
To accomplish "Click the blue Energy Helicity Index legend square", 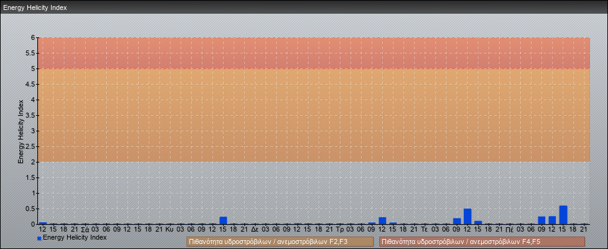I will pyautogui.click(x=39, y=238).
